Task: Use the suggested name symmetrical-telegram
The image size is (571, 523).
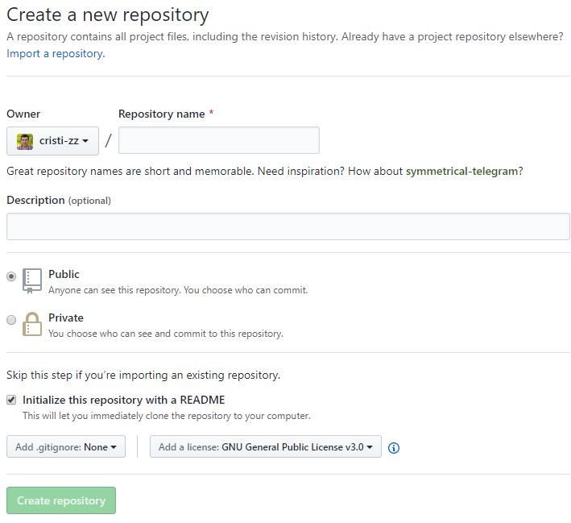Action: coord(462,171)
